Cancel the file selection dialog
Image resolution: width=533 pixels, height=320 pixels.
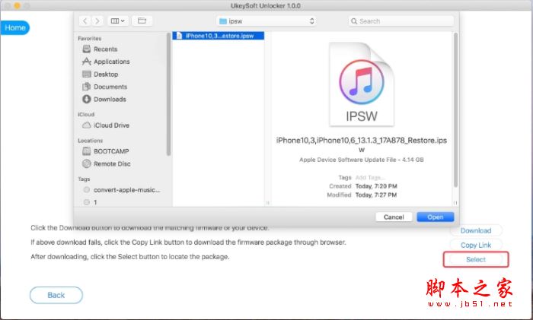coord(394,217)
